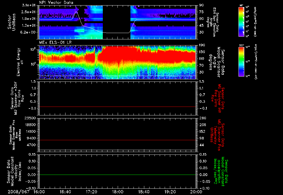Screen dimensions: 283x195
Task: Click the green constant velocity trace line
Action: (x=117, y=175)
